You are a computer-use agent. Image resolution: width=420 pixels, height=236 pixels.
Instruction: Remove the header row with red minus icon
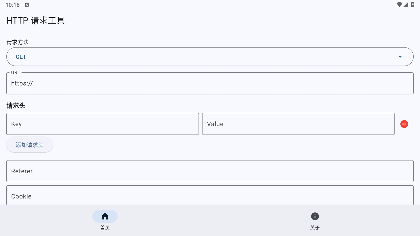[404, 124]
